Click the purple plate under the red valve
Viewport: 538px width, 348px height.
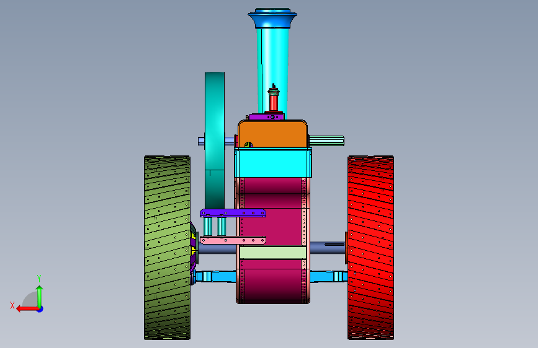pyautogui.click(x=266, y=117)
